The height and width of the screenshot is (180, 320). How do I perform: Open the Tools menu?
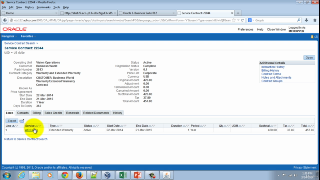click(57, 7)
